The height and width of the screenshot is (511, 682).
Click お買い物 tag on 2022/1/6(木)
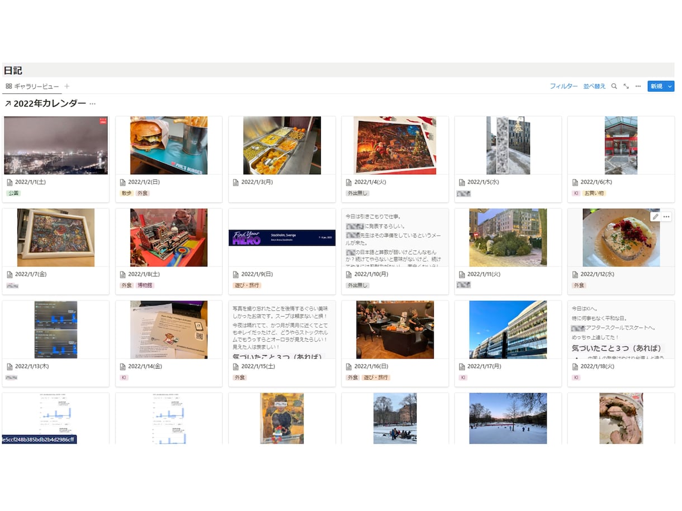[x=594, y=193]
